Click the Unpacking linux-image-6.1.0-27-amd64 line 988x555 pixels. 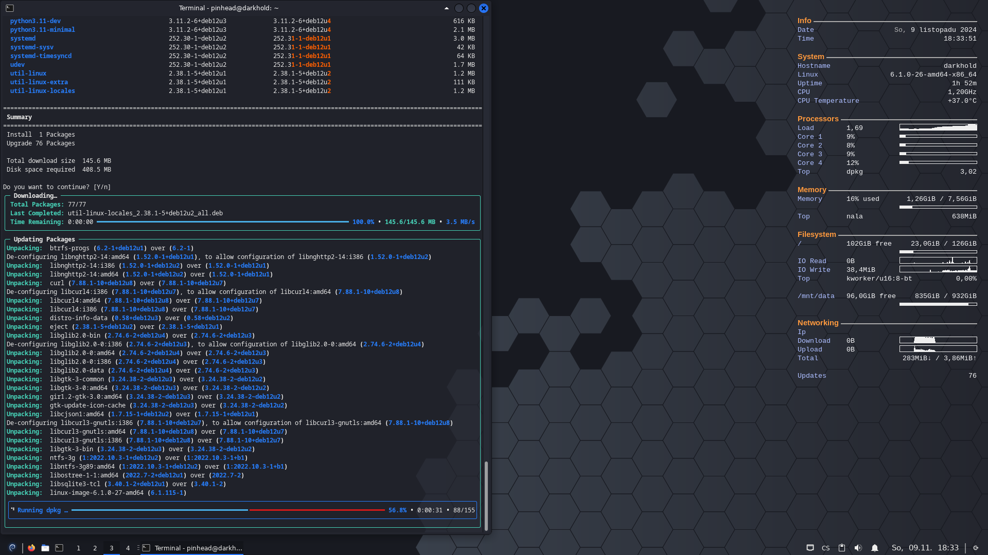click(x=96, y=493)
